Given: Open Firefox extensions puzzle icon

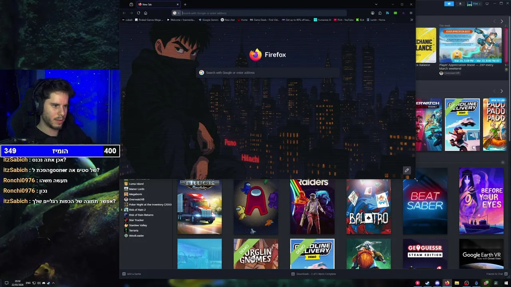Looking at the screenshot, I should point(380,13).
